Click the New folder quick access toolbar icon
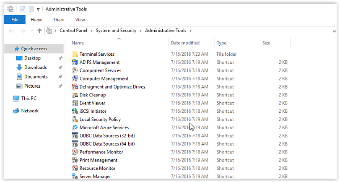Viewport: 340px width, 182px height. point(31,9)
